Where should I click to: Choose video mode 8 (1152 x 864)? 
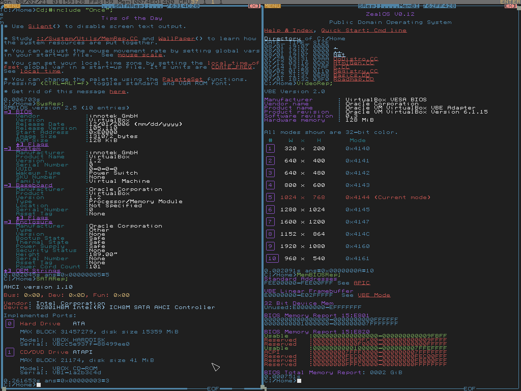271,234
